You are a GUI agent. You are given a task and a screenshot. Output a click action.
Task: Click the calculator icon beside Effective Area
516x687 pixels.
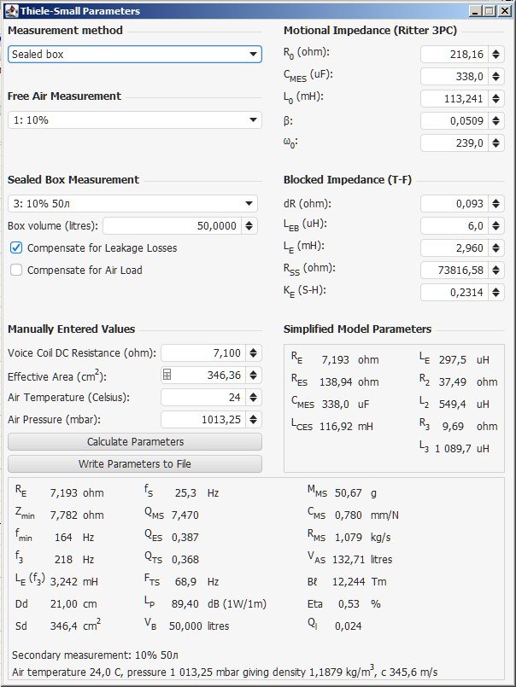coord(167,376)
